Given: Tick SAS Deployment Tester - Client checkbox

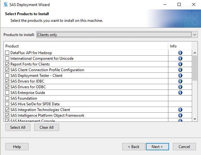Looking at the screenshot, I should 7,76.
